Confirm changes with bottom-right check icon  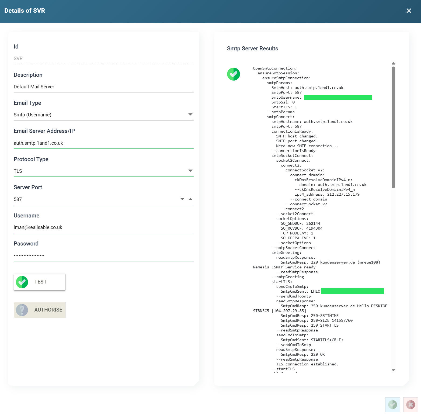(x=392, y=404)
